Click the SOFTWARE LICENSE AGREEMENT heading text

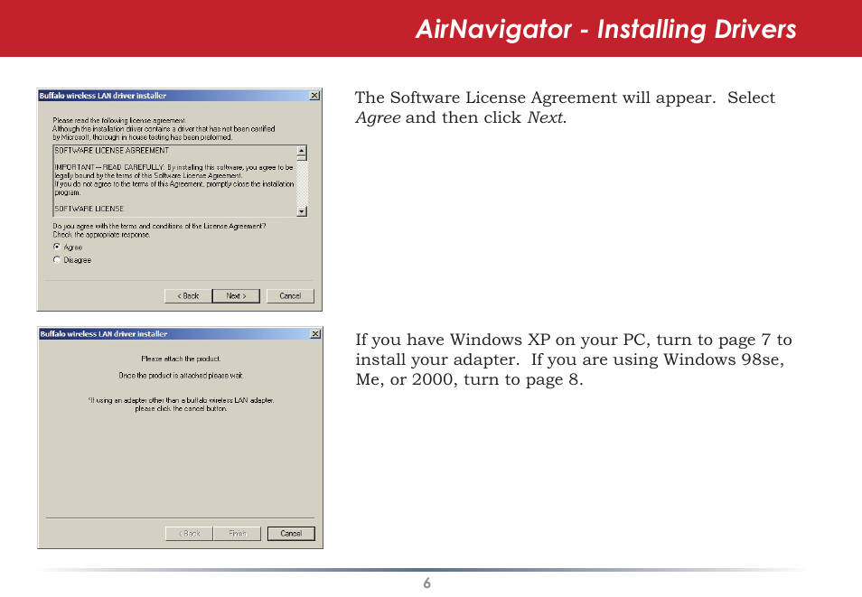[112, 150]
